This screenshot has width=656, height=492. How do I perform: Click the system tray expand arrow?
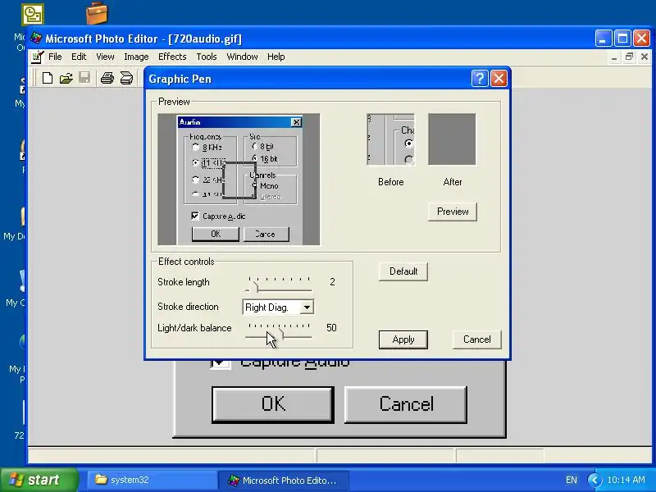594,480
